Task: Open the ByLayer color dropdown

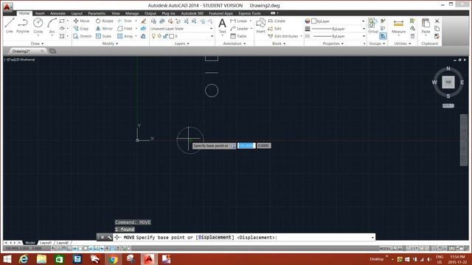Action: click(363, 21)
